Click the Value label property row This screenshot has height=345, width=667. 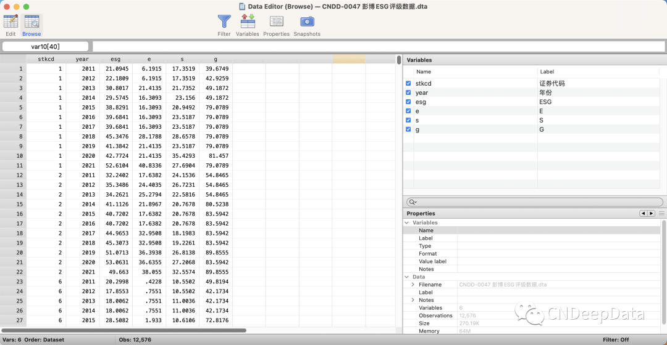click(532, 261)
